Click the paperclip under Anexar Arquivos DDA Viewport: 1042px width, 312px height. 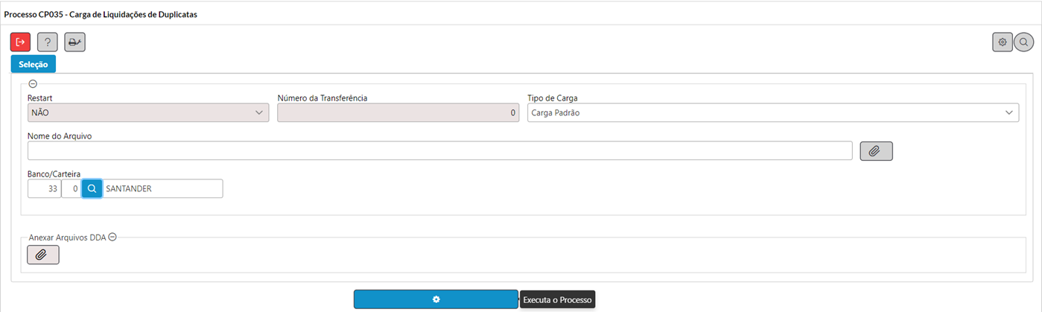click(x=43, y=255)
